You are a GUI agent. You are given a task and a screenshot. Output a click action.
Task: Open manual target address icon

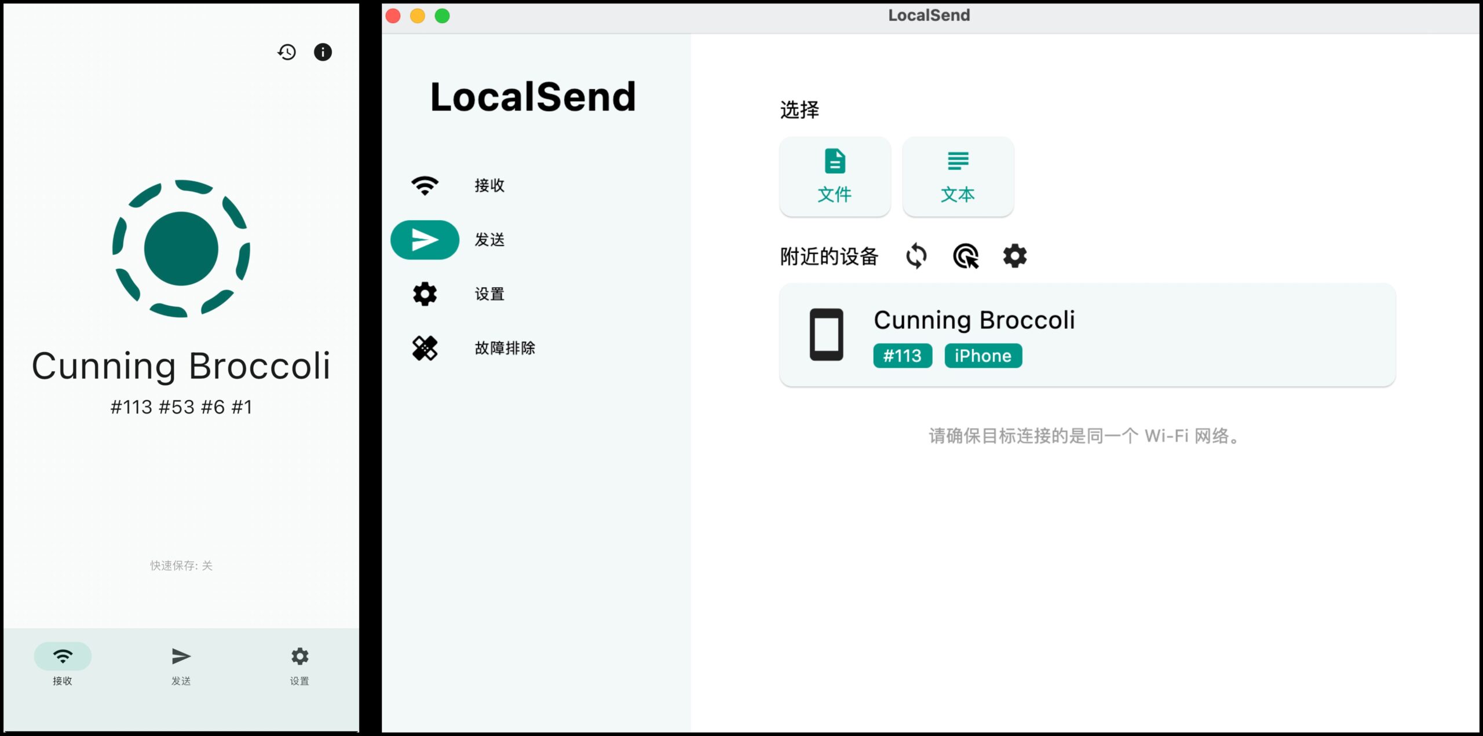coord(966,256)
